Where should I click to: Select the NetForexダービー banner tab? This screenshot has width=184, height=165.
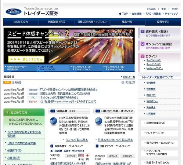pyautogui.click(x=20, y=68)
